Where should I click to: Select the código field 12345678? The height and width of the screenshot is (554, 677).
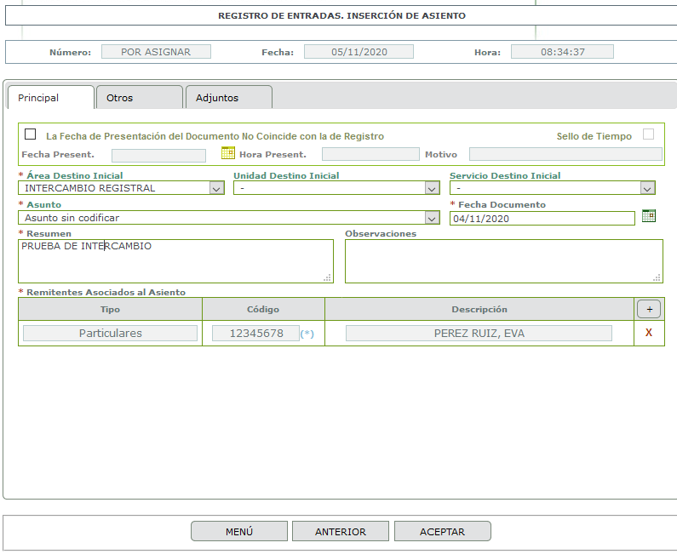255,333
